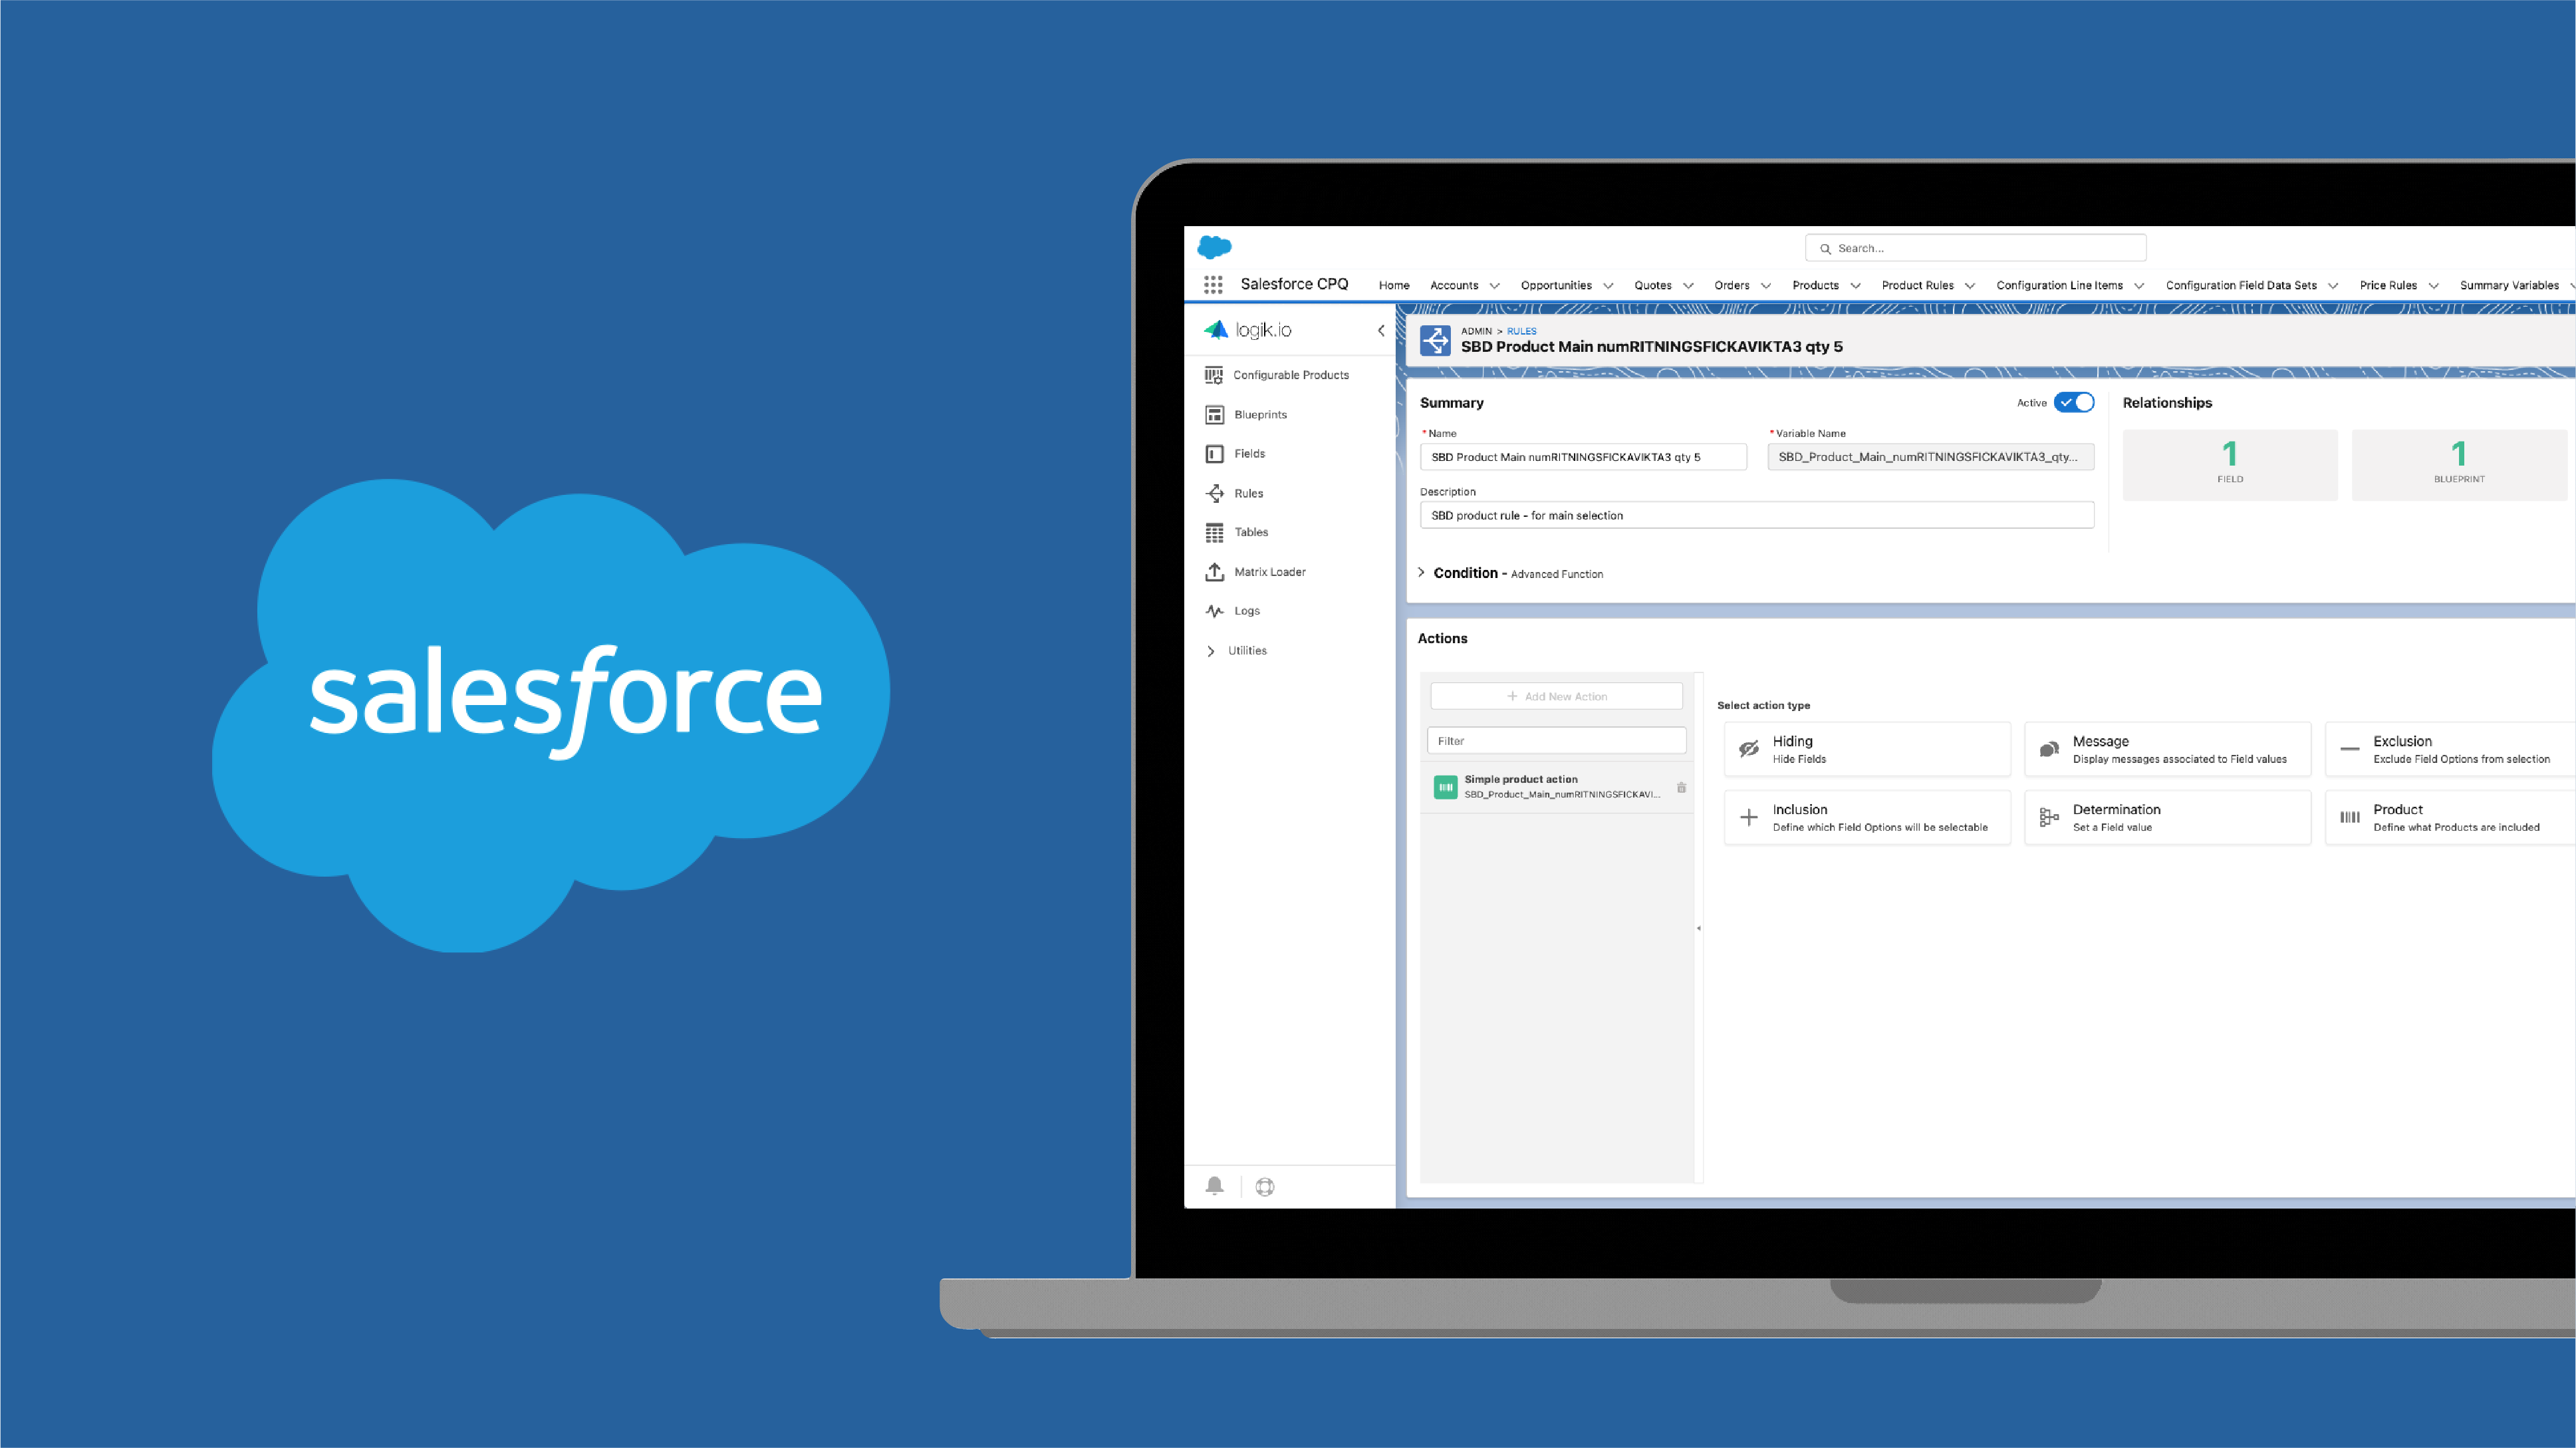
Task: Open the Accounts dropdown arrow
Action: click(x=1494, y=286)
